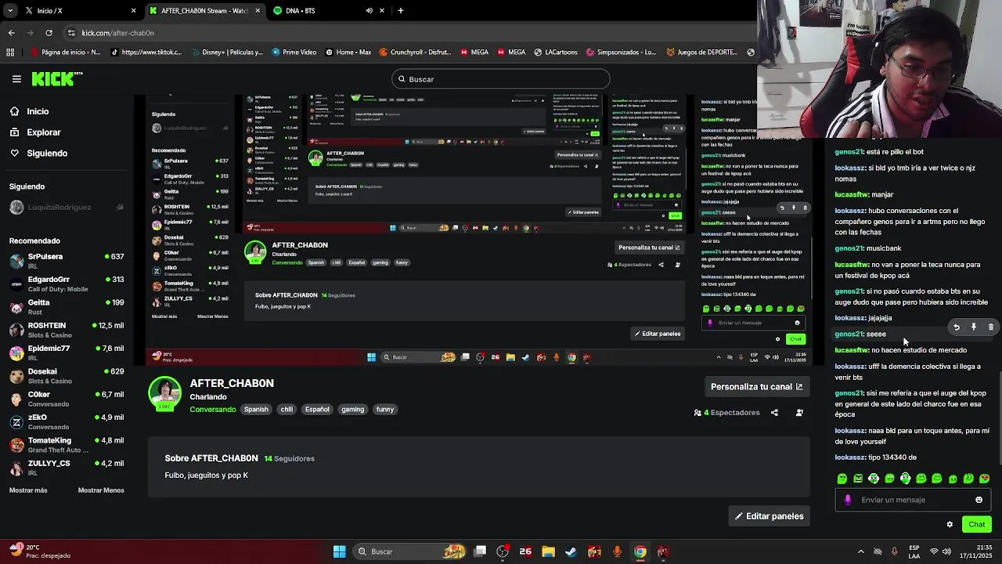Open a new browser tab
1002x564 pixels.
pos(400,11)
